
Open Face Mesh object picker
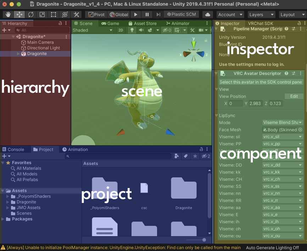pyautogui.click(x=300, y=130)
